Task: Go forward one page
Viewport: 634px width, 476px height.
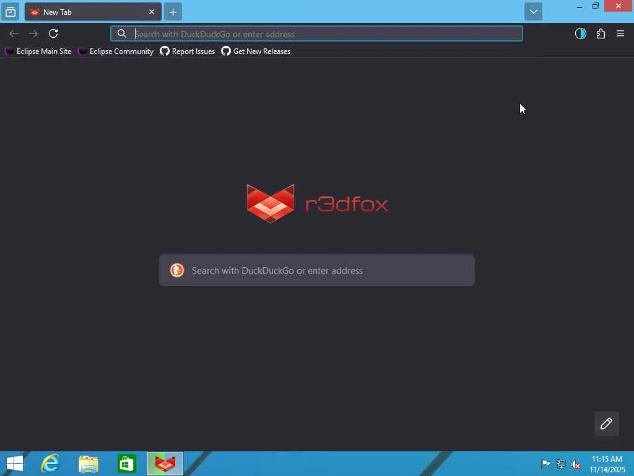Action: click(x=33, y=33)
